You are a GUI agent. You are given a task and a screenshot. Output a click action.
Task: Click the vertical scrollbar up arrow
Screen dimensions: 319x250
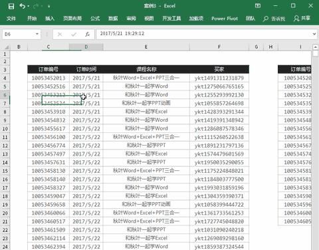coord(316,47)
